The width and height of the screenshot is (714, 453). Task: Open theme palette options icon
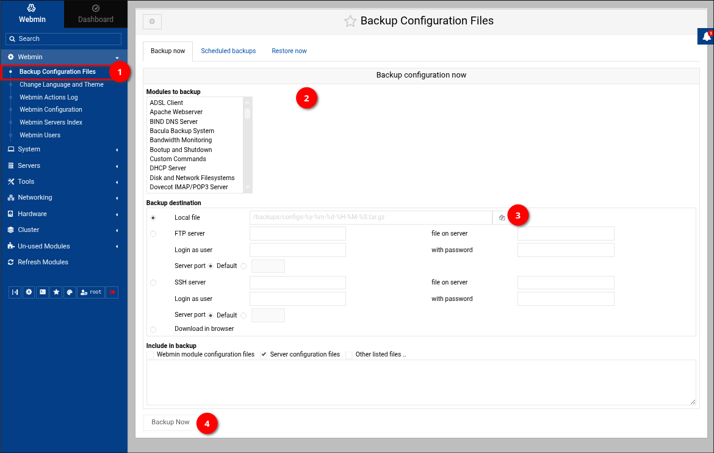point(70,292)
